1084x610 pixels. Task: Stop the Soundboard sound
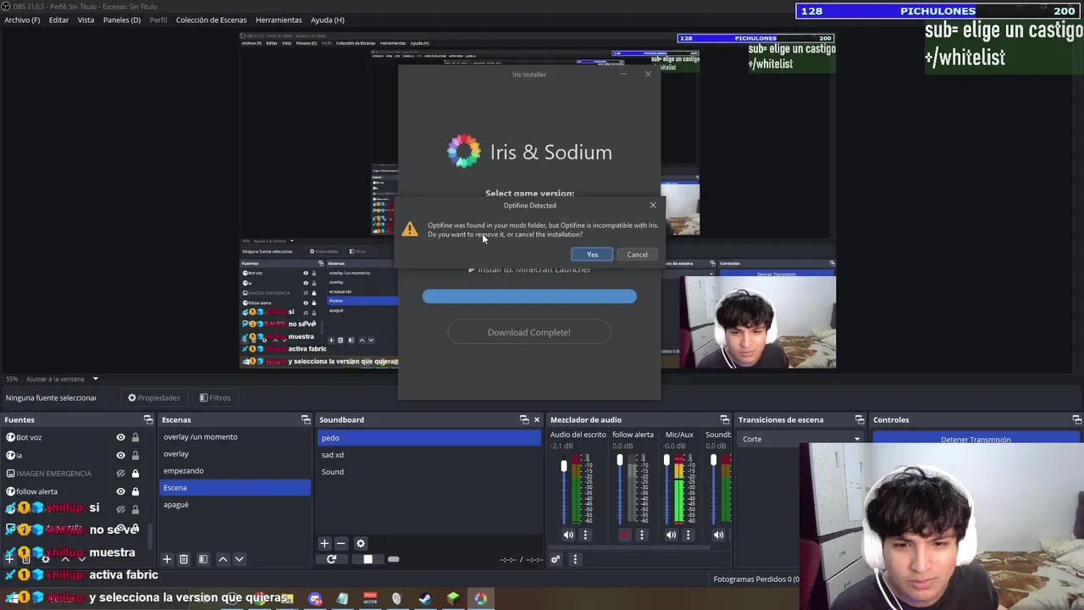[368, 559]
